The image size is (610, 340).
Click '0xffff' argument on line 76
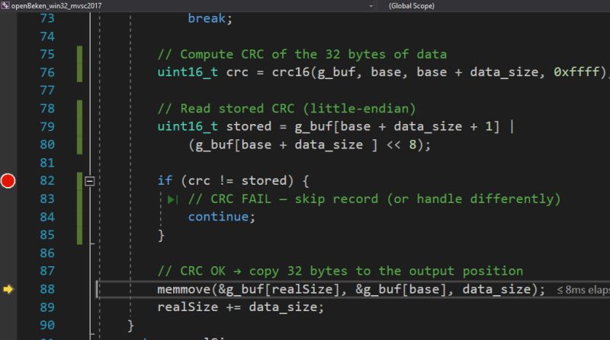(x=576, y=72)
